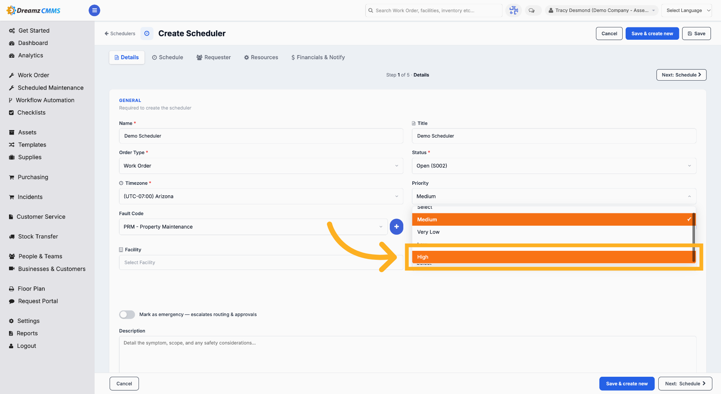This screenshot has width=721, height=394.
Task: Click the blue hamburger menu icon
Action: coord(94,10)
